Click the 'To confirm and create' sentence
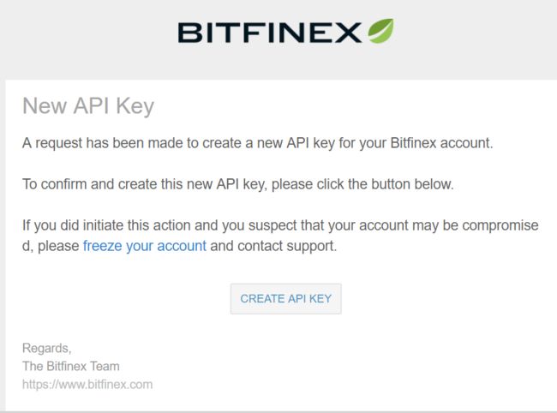Image resolution: width=557 pixels, height=413 pixels. (x=238, y=184)
